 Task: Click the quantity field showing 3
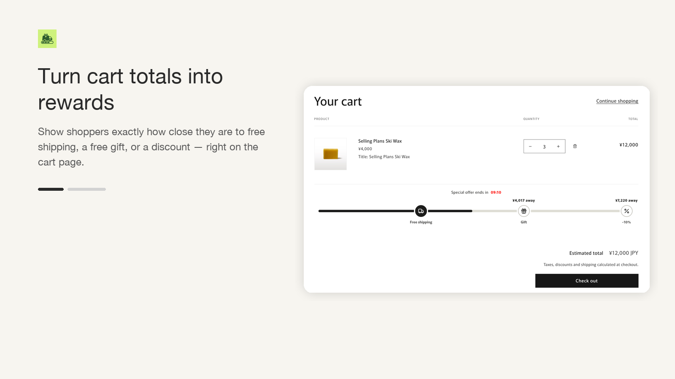tap(544, 147)
